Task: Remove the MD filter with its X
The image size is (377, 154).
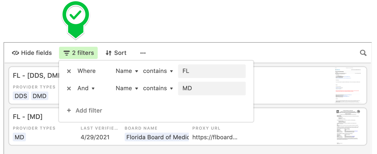Action: [x=69, y=88]
